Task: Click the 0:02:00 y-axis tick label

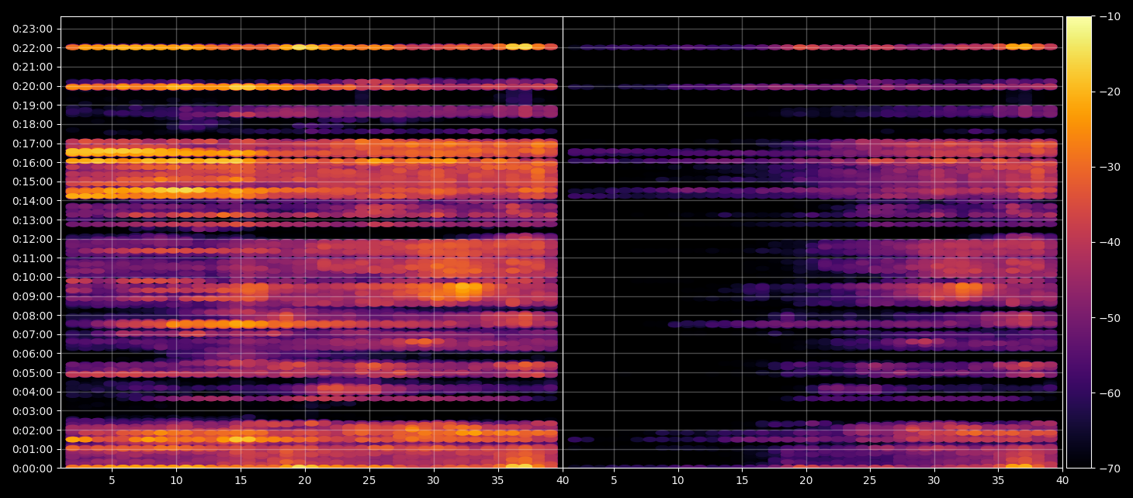Action: [33, 431]
